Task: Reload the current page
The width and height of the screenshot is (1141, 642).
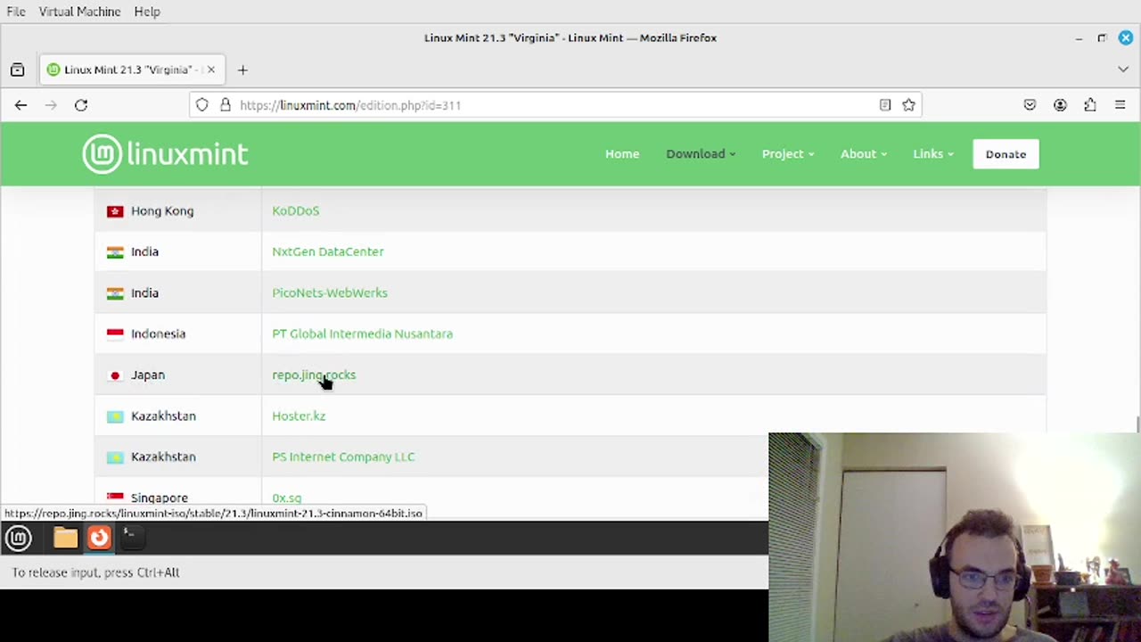Action: (81, 105)
